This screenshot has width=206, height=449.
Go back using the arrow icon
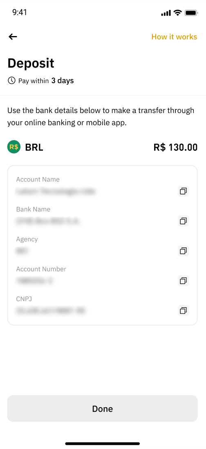click(13, 36)
